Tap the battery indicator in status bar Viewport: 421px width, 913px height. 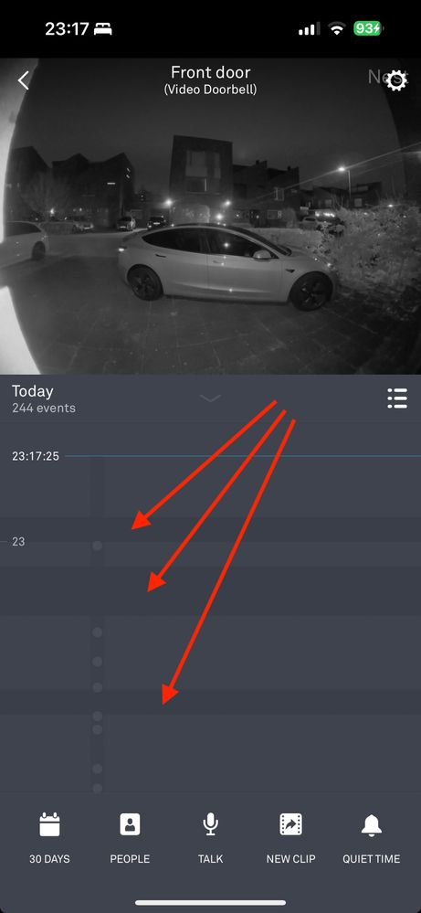[369, 28]
